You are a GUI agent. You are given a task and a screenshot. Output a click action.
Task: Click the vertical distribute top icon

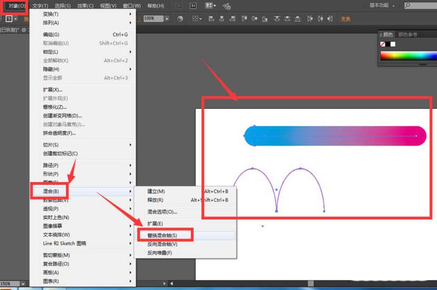tap(276, 18)
